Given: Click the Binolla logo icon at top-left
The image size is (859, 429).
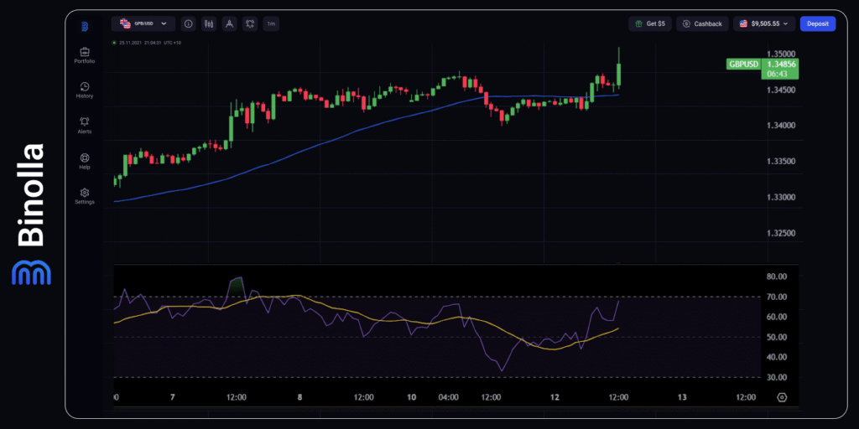Looking at the screenshot, I should click(84, 26).
